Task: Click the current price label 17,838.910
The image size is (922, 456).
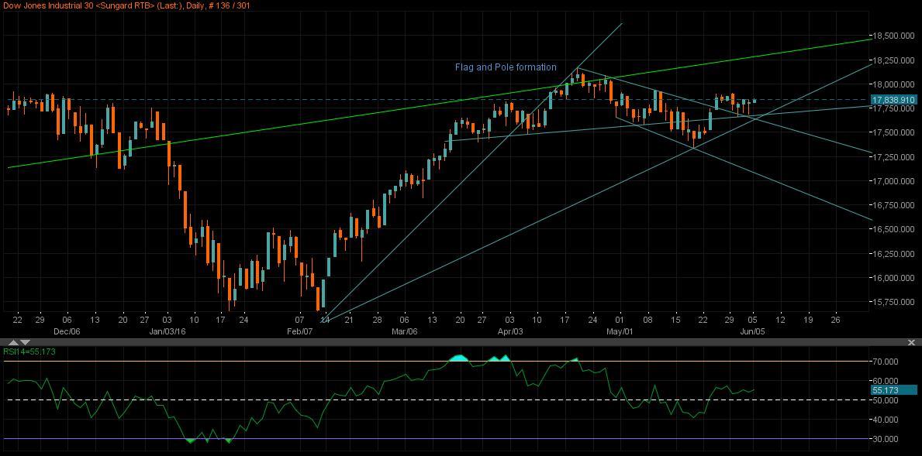Action: (x=896, y=99)
